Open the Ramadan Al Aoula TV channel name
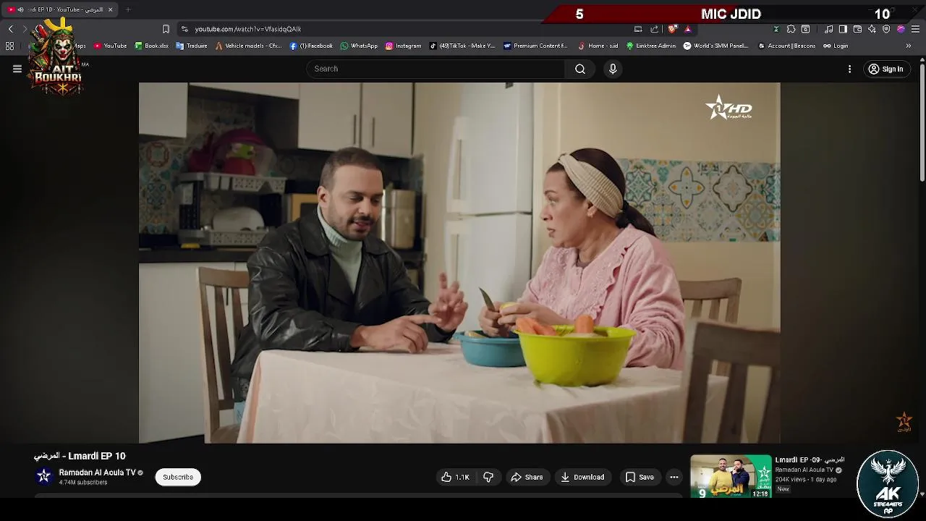The height and width of the screenshot is (521, 926). click(97, 473)
